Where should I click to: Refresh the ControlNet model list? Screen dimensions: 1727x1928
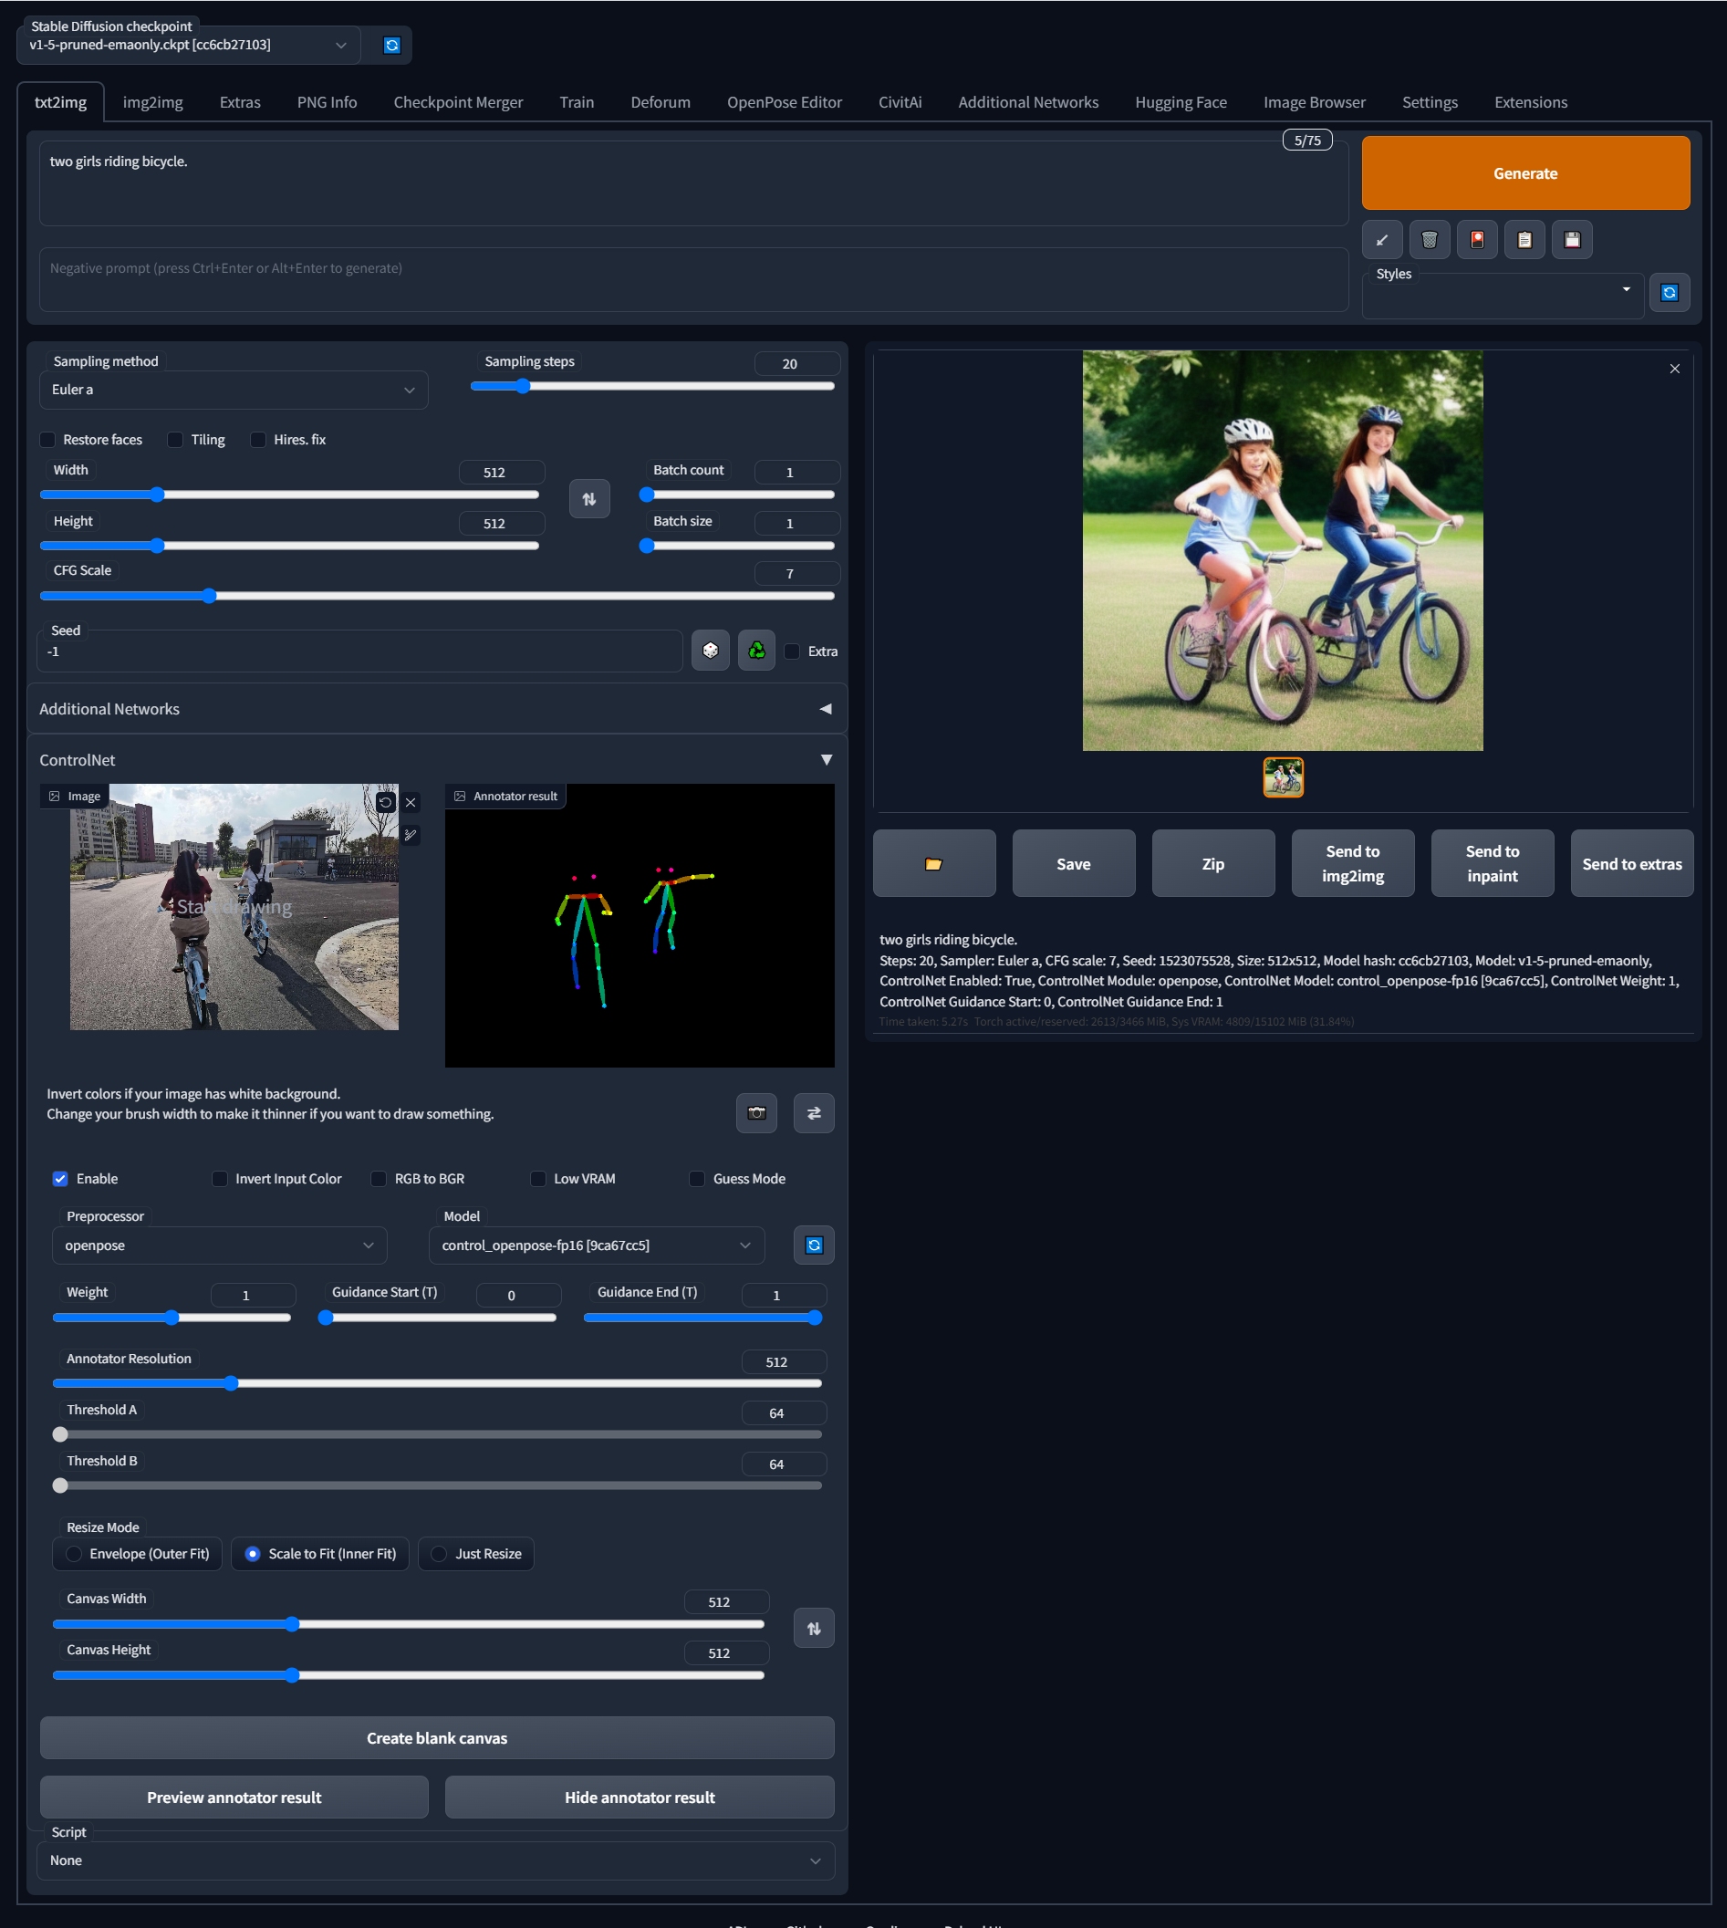pyautogui.click(x=813, y=1245)
